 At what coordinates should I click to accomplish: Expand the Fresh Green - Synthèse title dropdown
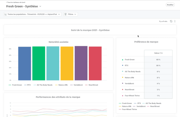pyautogui.click(x=40, y=6)
